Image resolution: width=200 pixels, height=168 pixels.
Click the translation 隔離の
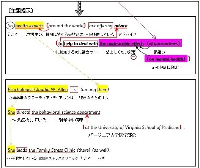pos(159,52)
